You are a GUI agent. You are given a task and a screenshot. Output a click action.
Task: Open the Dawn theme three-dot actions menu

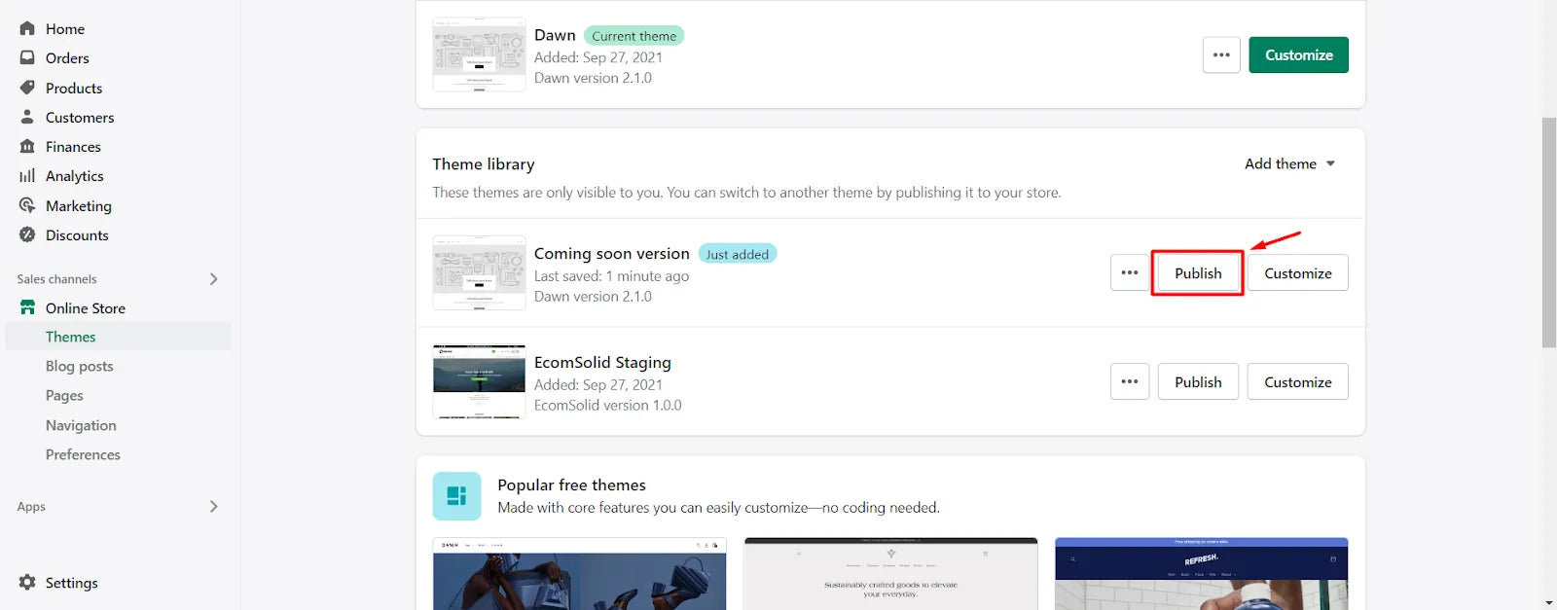[x=1221, y=55]
